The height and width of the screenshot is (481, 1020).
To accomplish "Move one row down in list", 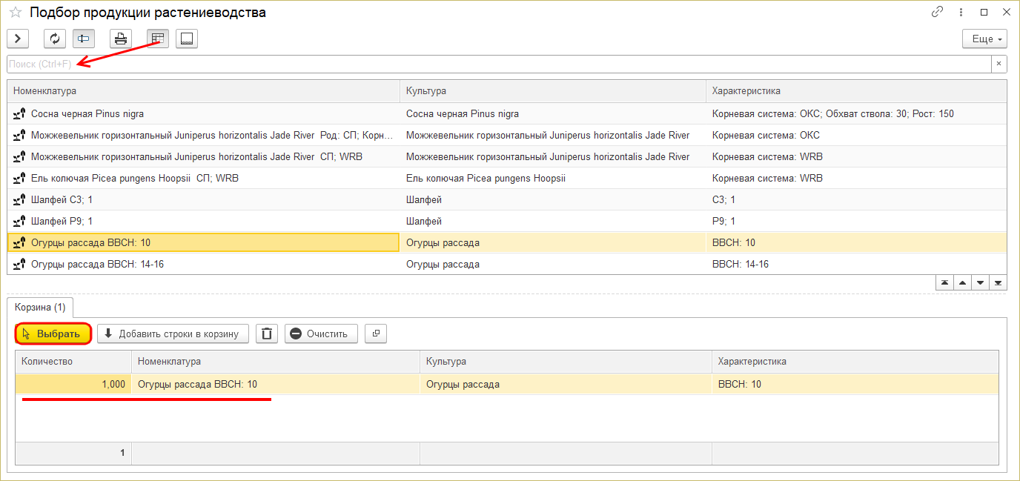I will pos(980,283).
